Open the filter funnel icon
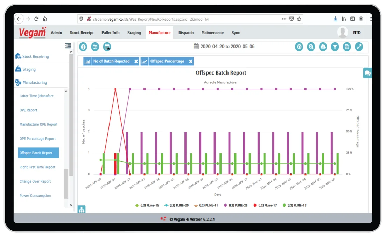This screenshot has width=385, height=236. point(335,47)
